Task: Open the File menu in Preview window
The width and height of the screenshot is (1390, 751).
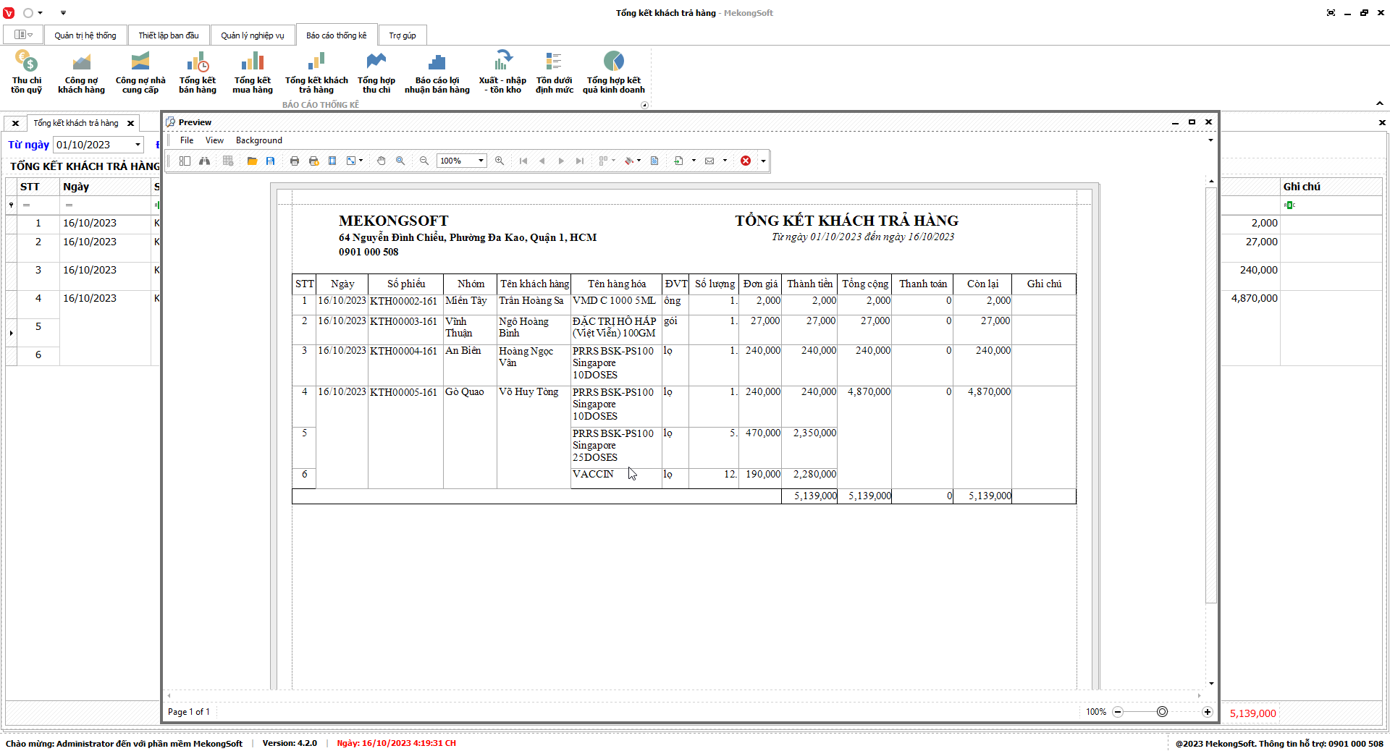Action: [x=187, y=140]
